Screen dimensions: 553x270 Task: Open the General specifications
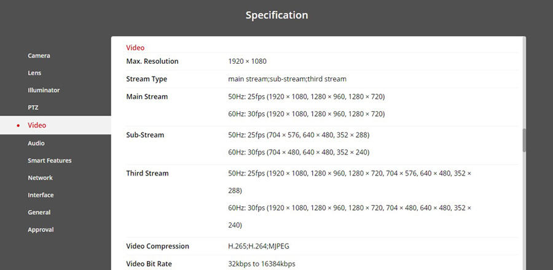point(39,212)
